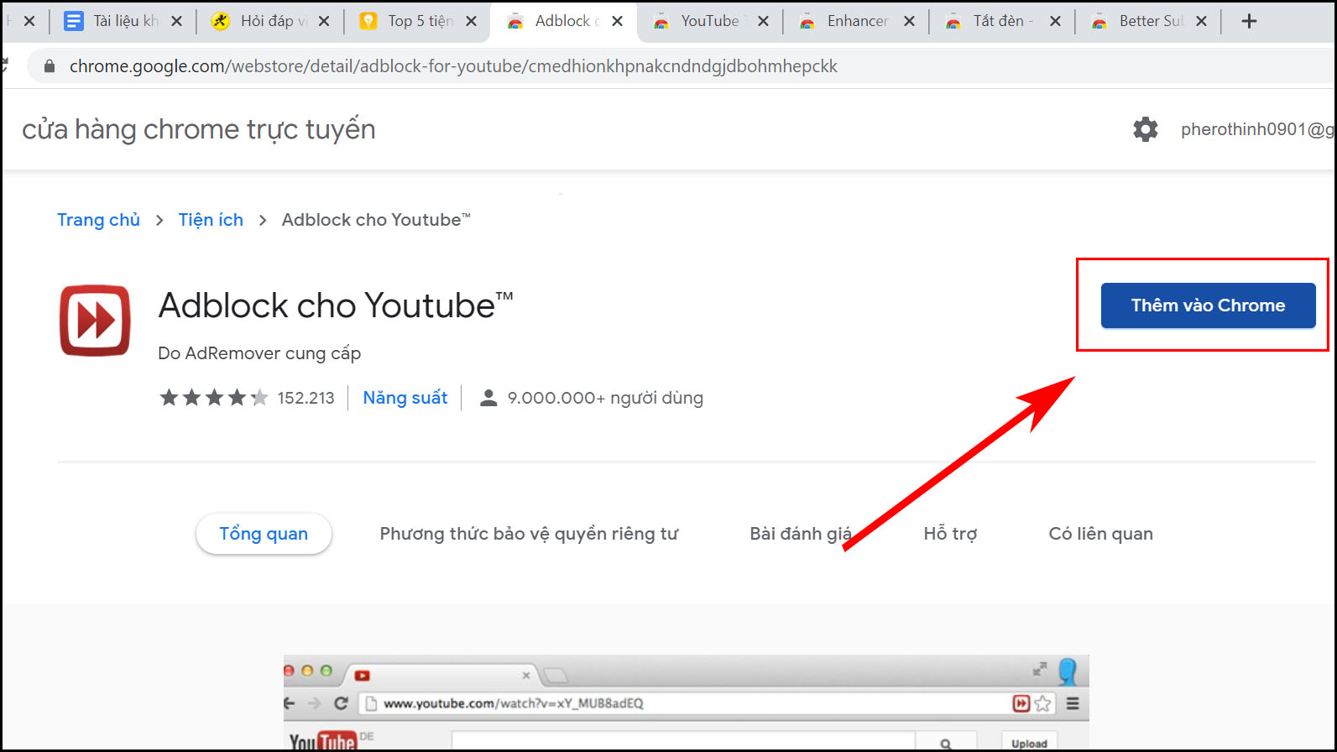
Task: Switch to the Top 5 tiện browser tab
Action: [x=420, y=21]
